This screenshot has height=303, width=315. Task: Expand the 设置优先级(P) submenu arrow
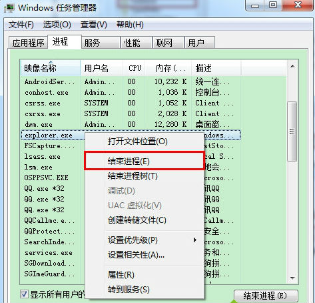[x=194, y=240]
